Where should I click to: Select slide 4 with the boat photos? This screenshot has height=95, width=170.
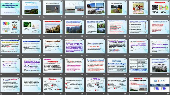click(74, 8)
